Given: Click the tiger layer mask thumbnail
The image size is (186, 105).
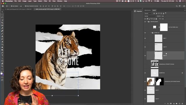Looking at the screenshot, I should click(160, 82).
